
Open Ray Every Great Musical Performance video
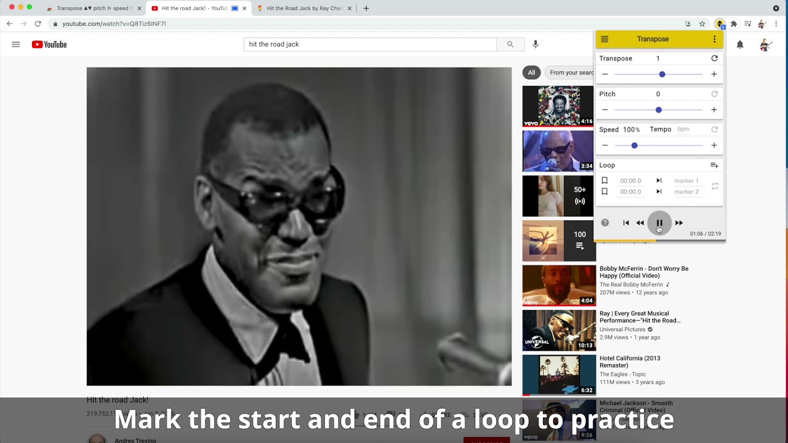click(640, 317)
